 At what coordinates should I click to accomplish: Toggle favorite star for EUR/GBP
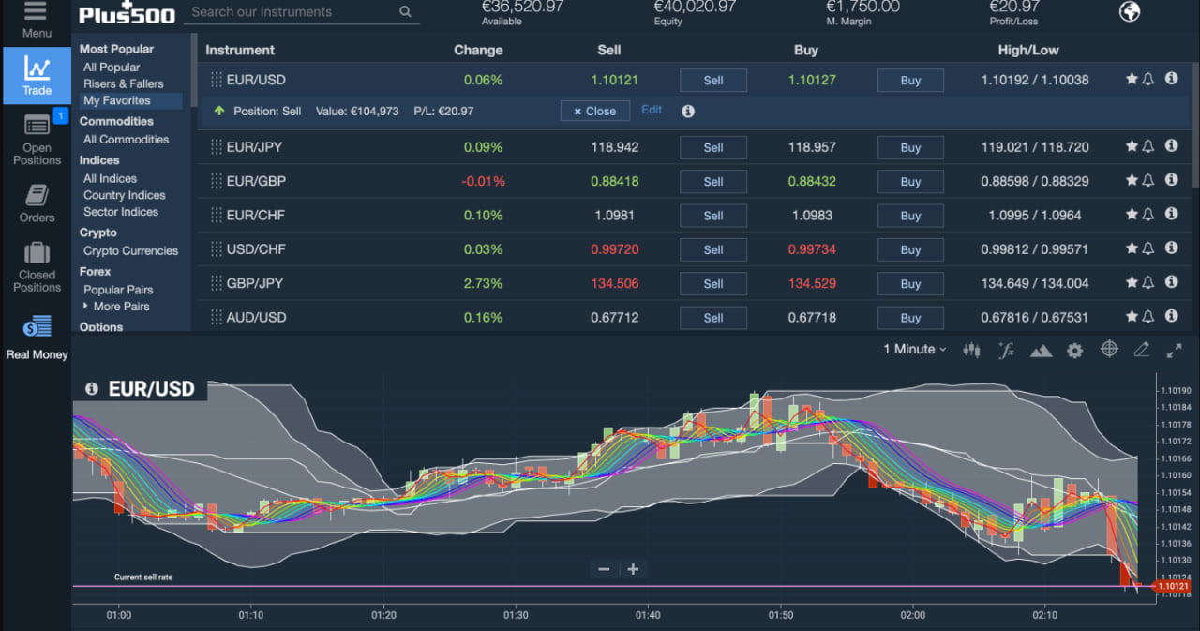point(1132,181)
